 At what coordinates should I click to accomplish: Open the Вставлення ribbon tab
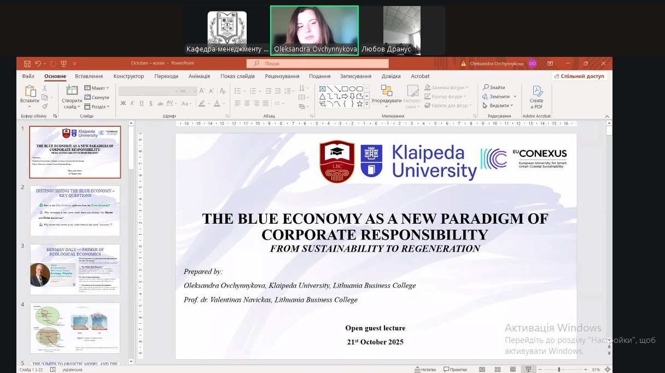point(89,77)
